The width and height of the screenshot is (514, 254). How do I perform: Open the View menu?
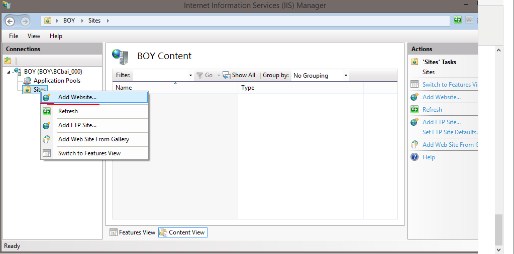pyautogui.click(x=34, y=36)
